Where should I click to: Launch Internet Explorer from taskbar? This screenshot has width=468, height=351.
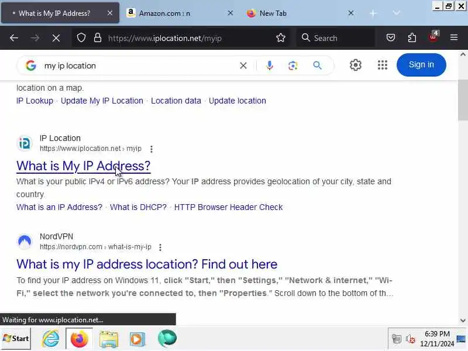[x=50, y=339]
